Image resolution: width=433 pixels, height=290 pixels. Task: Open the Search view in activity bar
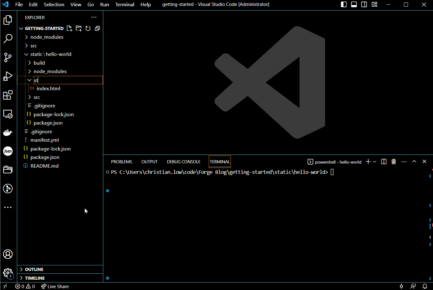point(8,39)
